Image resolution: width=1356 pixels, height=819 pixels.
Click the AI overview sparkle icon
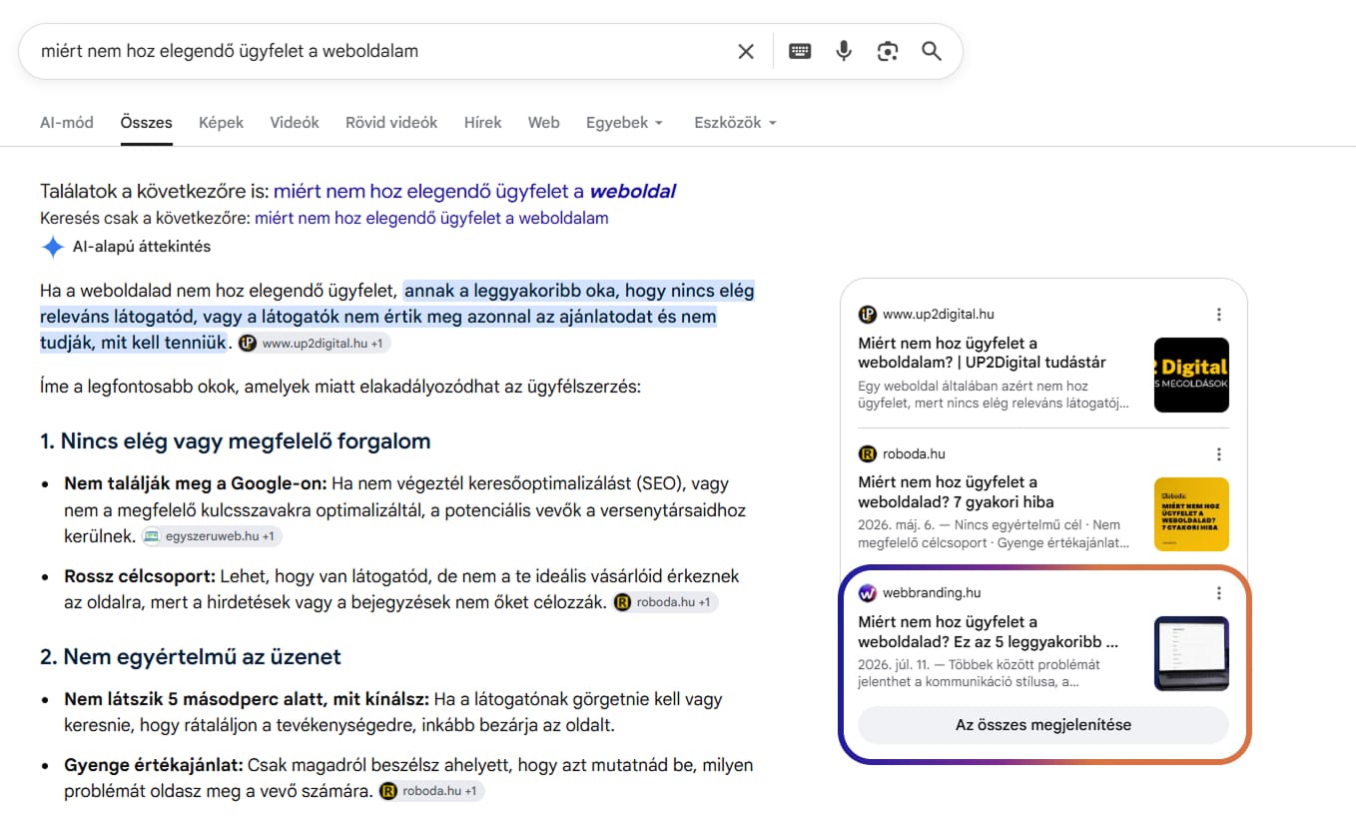(52, 247)
